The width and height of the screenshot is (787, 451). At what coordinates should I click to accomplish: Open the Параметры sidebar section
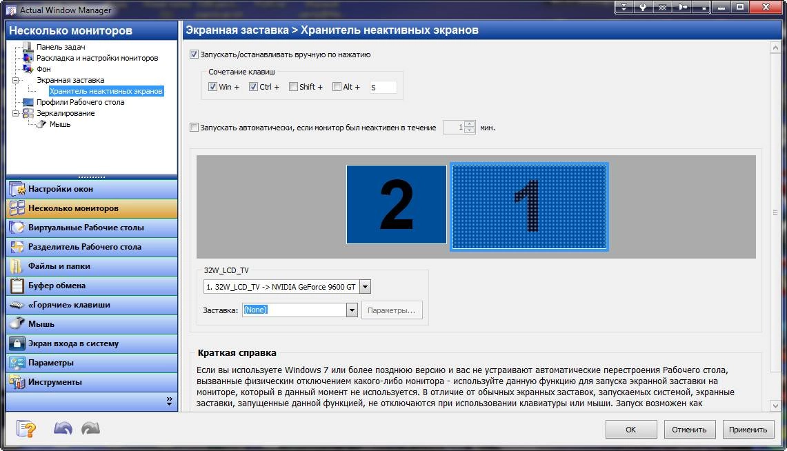(x=92, y=363)
